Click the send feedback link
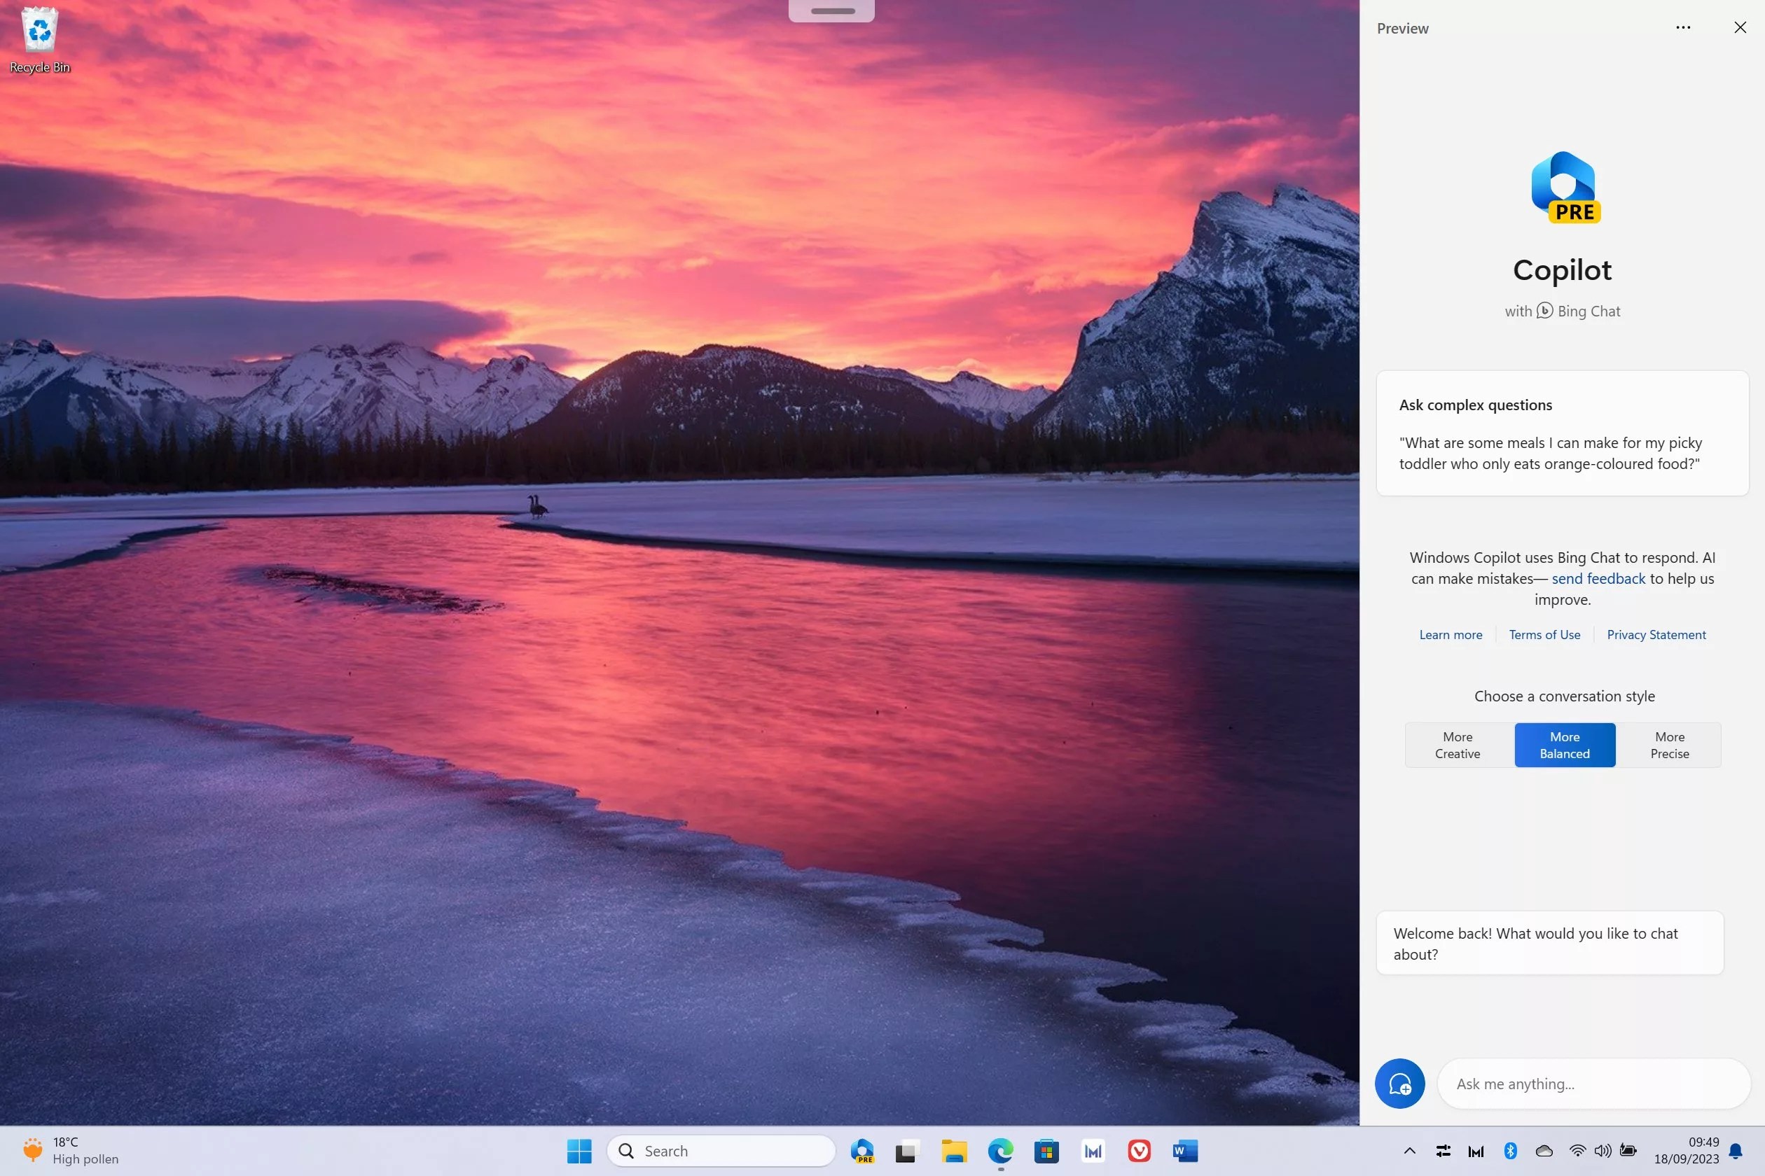1765x1176 pixels. click(x=1598, y=578)
